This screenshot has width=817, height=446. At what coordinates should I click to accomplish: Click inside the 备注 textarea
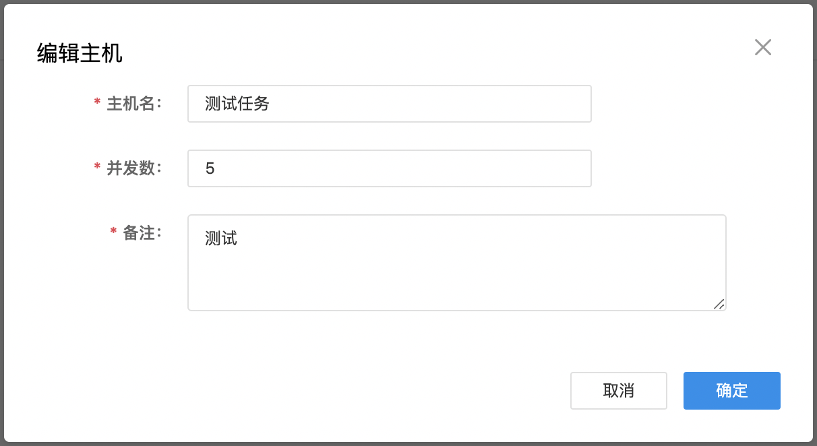[x=457, y=263]
